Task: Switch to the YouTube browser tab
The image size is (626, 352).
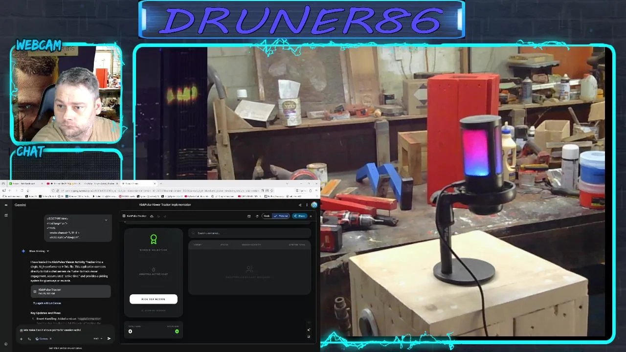Action: pyautogui.click(x=63, y=184)
